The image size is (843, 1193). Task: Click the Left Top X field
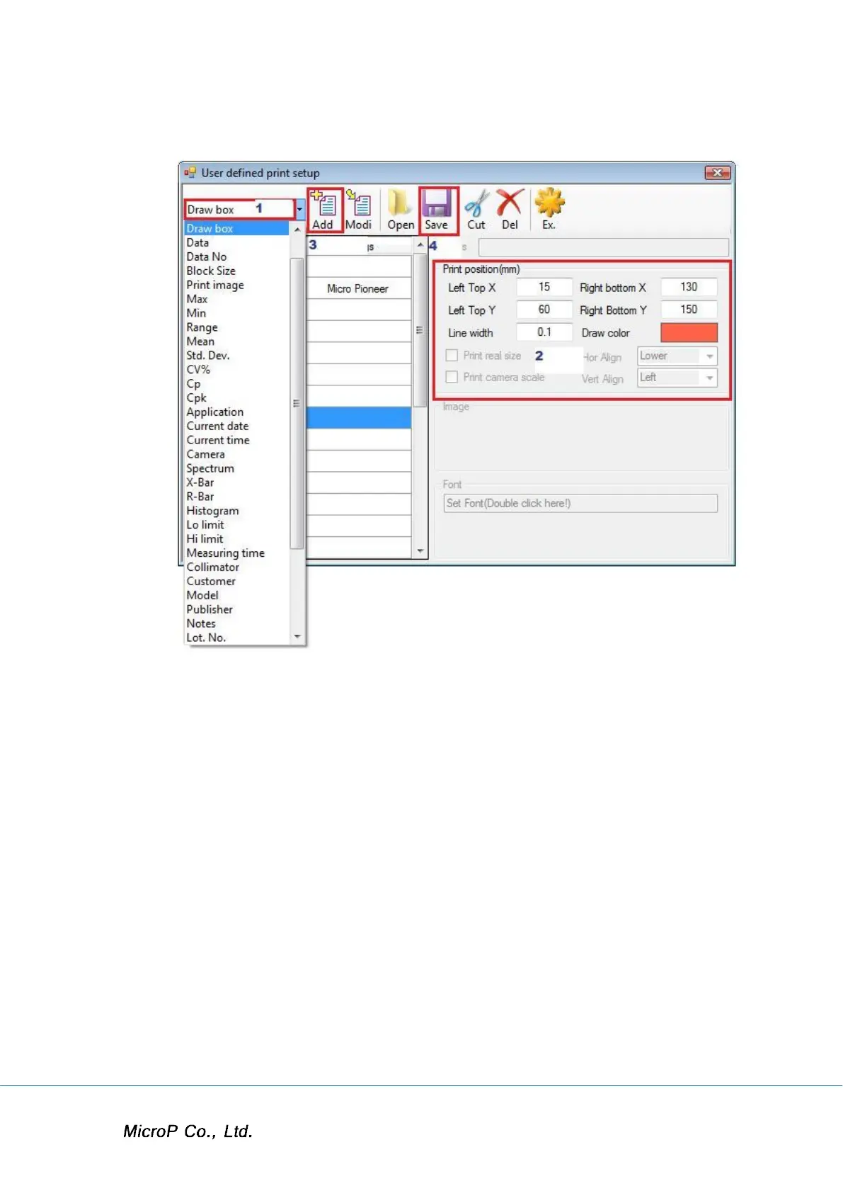click(544, 287)
